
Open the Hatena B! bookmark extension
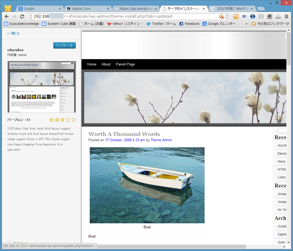click(244, 16)
